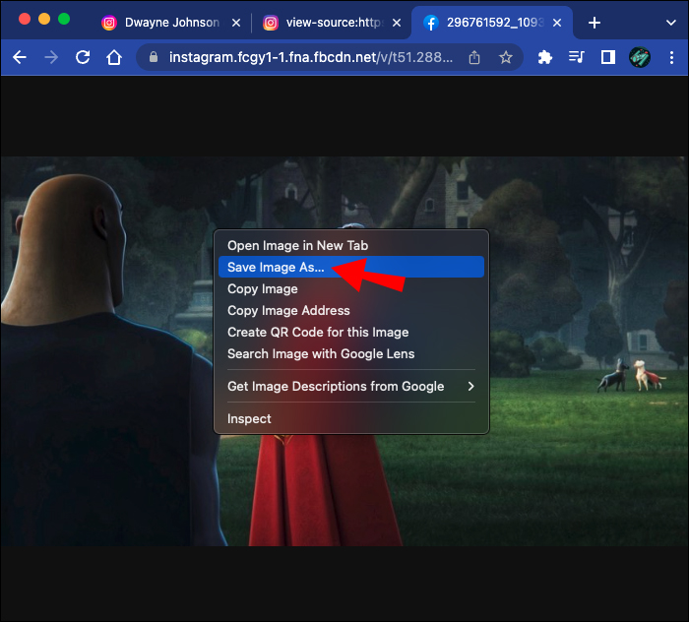Expand the tab search chevron
This screenshot has height=622, width=689.
(x=671, y=23)
